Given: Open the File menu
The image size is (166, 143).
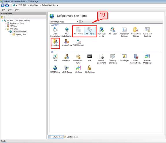Looking at the screenshot, I should point(3,10).
